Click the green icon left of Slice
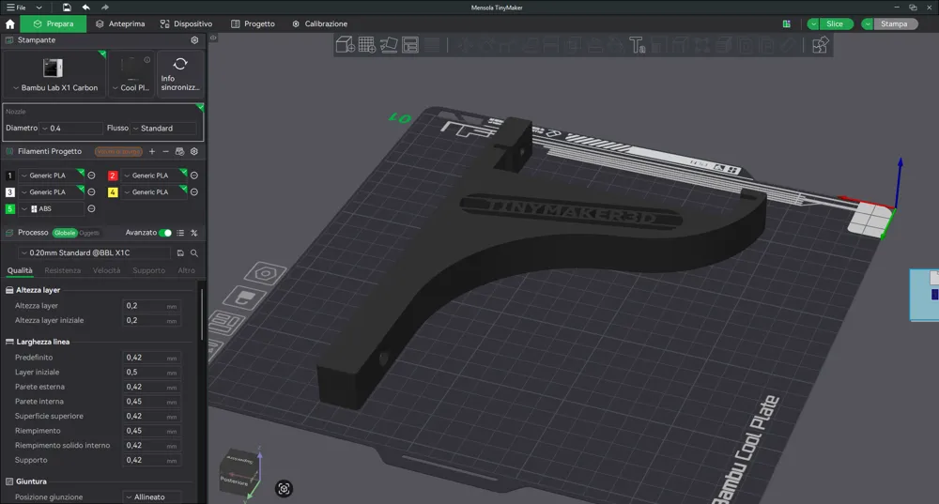939x504 pixels. [x=786, y=24]
